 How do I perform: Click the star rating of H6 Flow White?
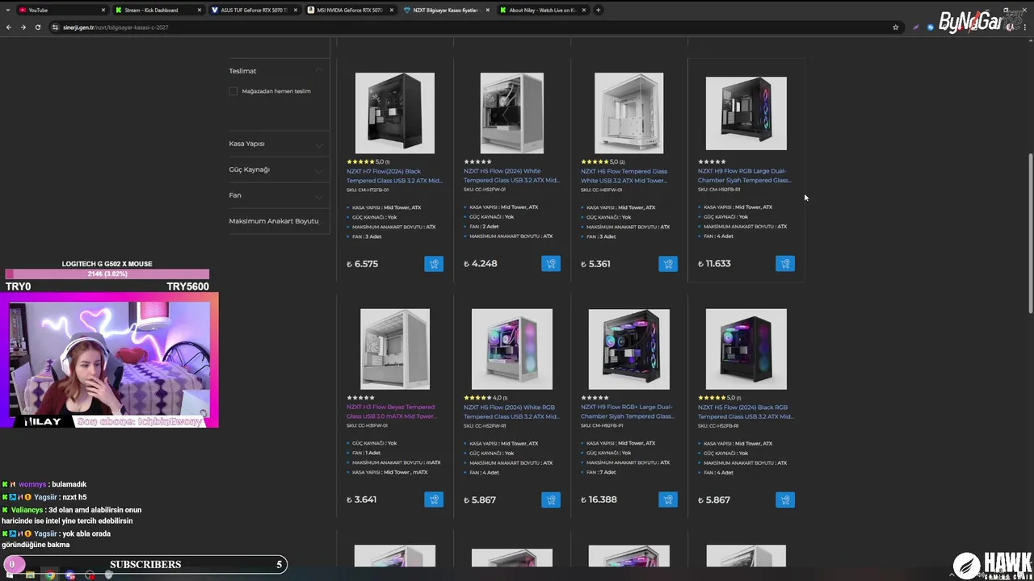tap(595, 161)
